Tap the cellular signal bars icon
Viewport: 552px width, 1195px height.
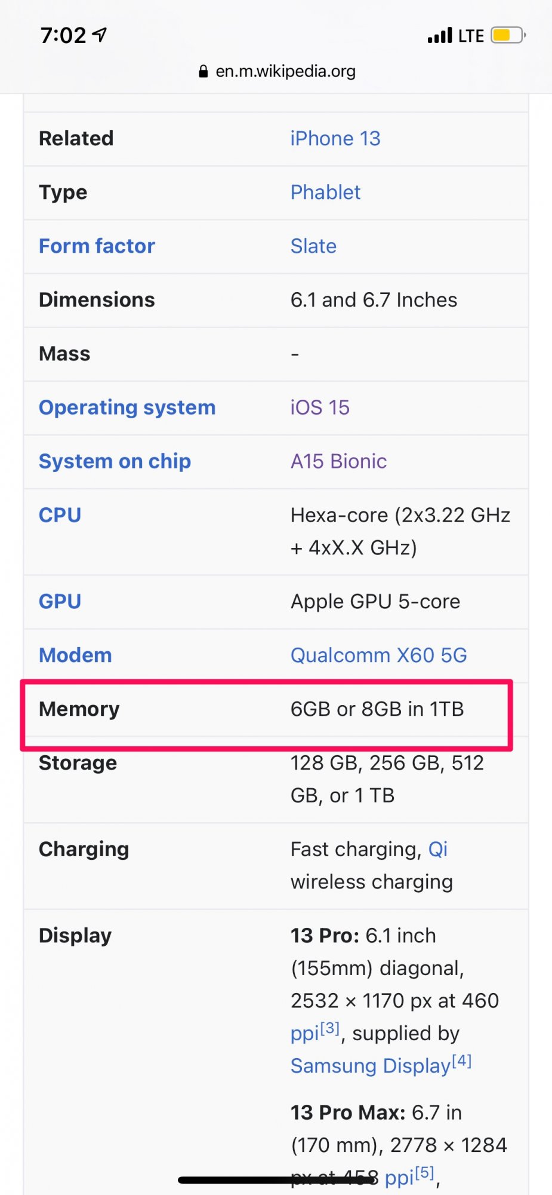[440, 36]
